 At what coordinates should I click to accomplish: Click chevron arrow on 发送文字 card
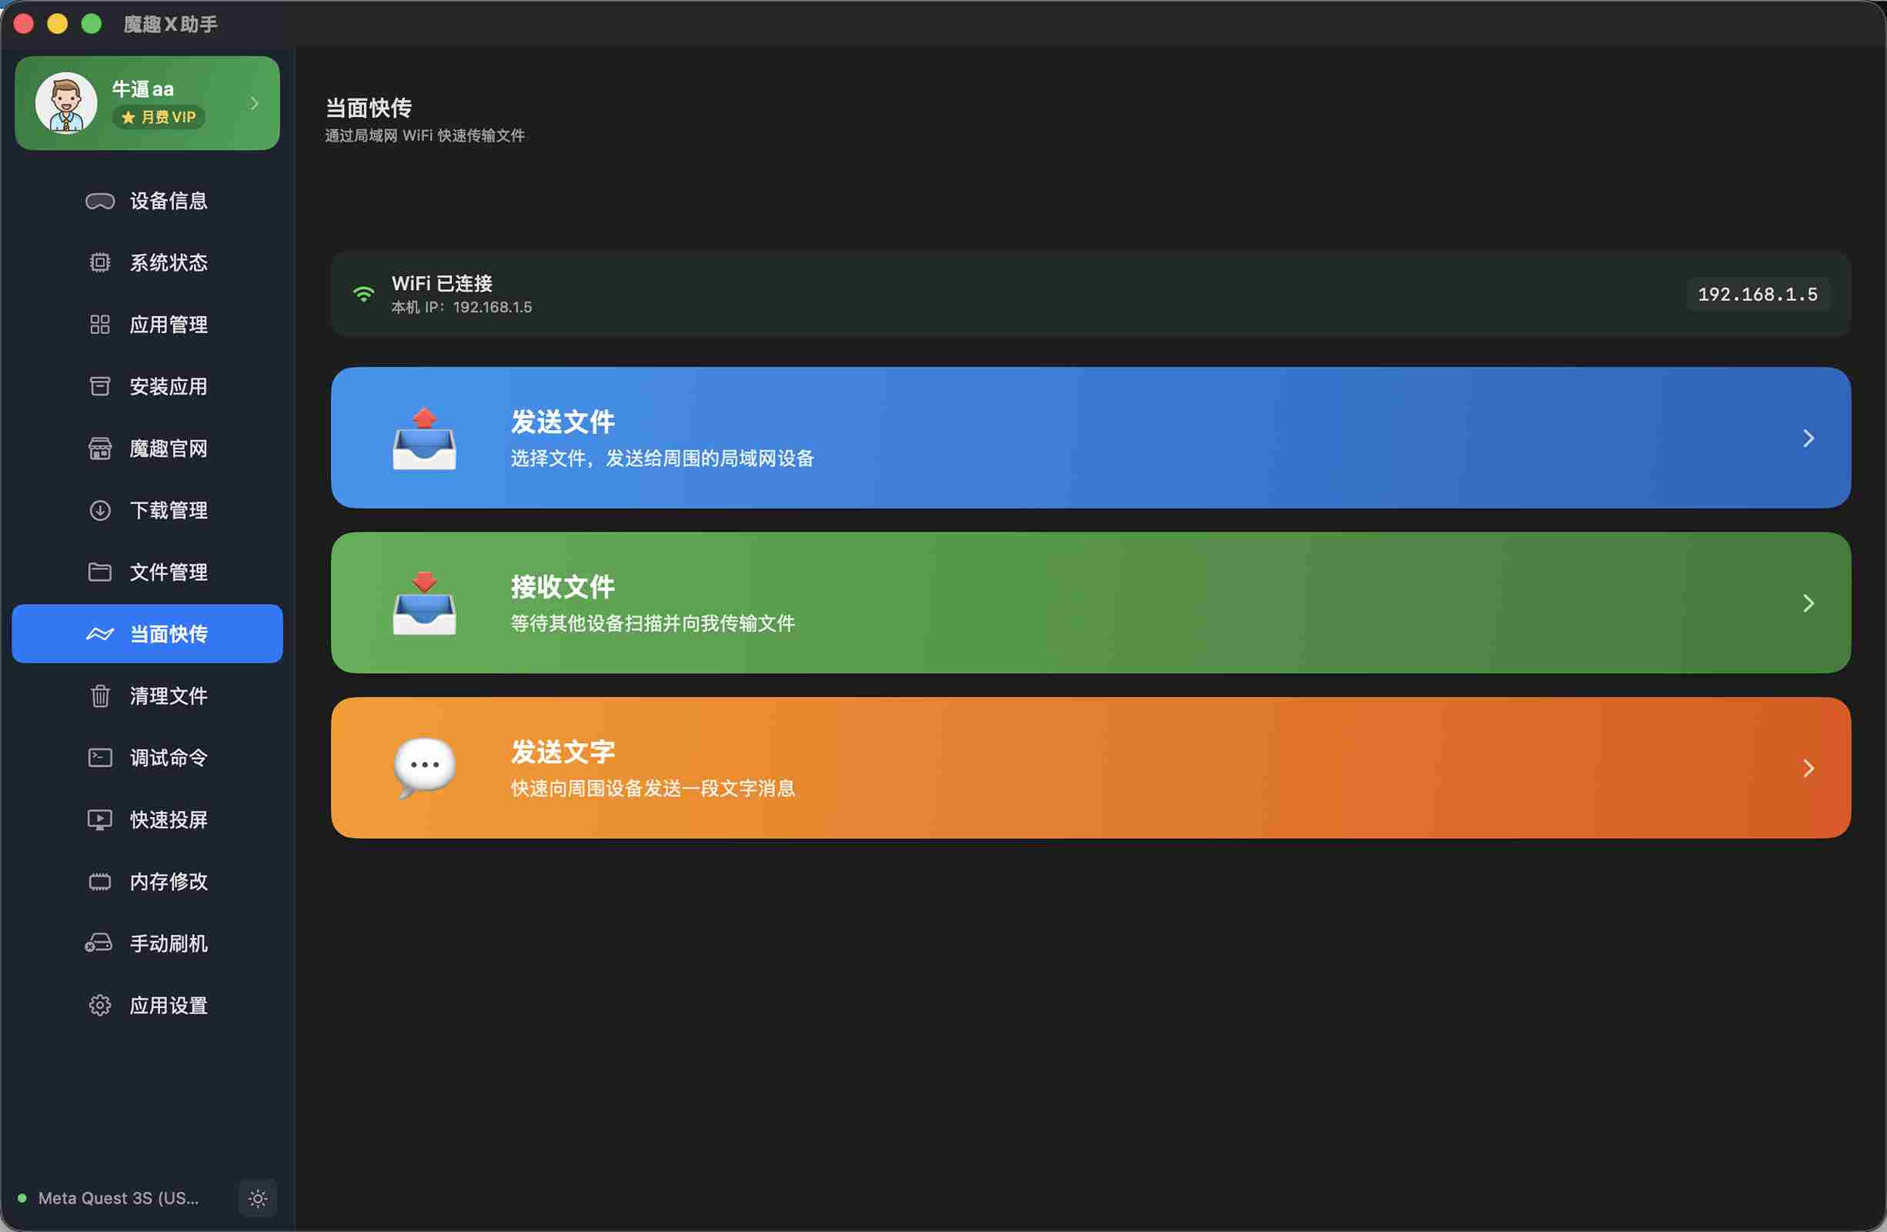1809,768
